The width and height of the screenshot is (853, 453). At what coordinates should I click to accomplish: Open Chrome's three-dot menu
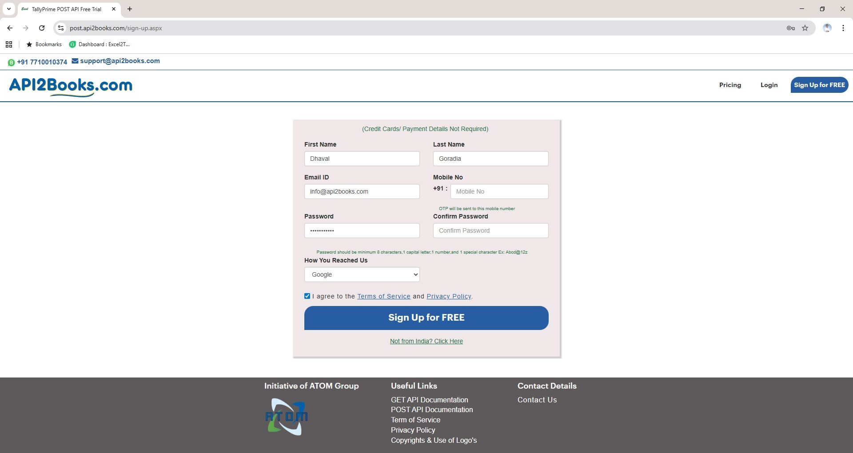[x=843, y=28]
